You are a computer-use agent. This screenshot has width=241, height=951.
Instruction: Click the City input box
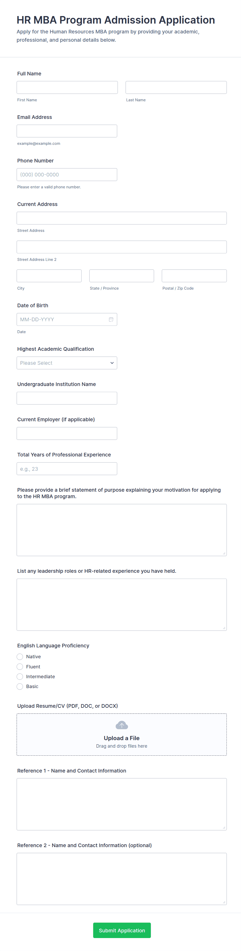[49, 276]
